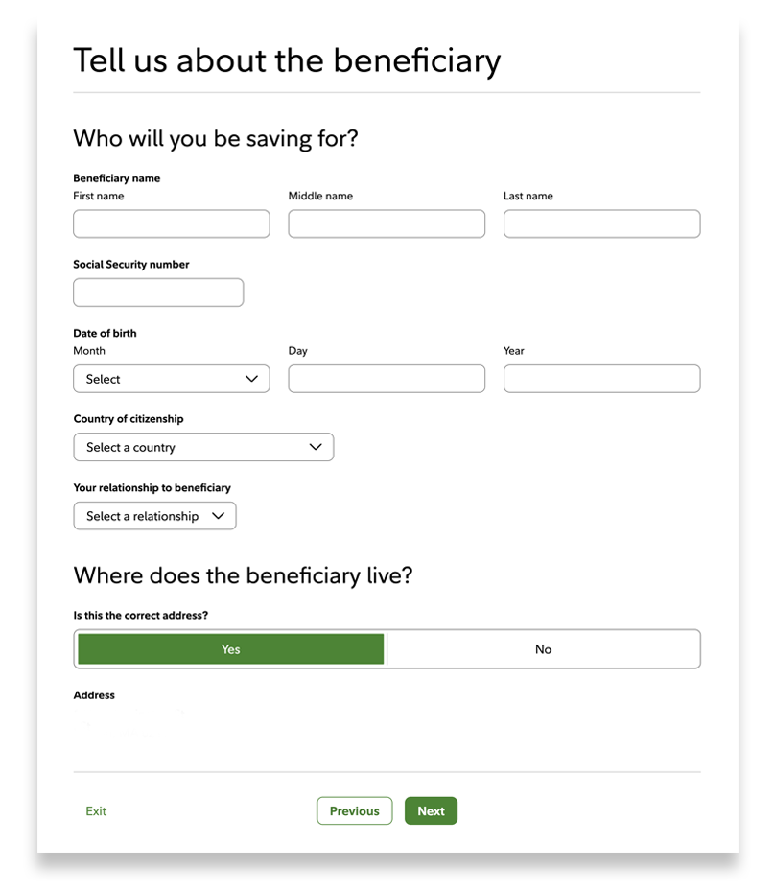Click the Middle name input box
Screen dimensions: 774x891
[x=386, y=223]
